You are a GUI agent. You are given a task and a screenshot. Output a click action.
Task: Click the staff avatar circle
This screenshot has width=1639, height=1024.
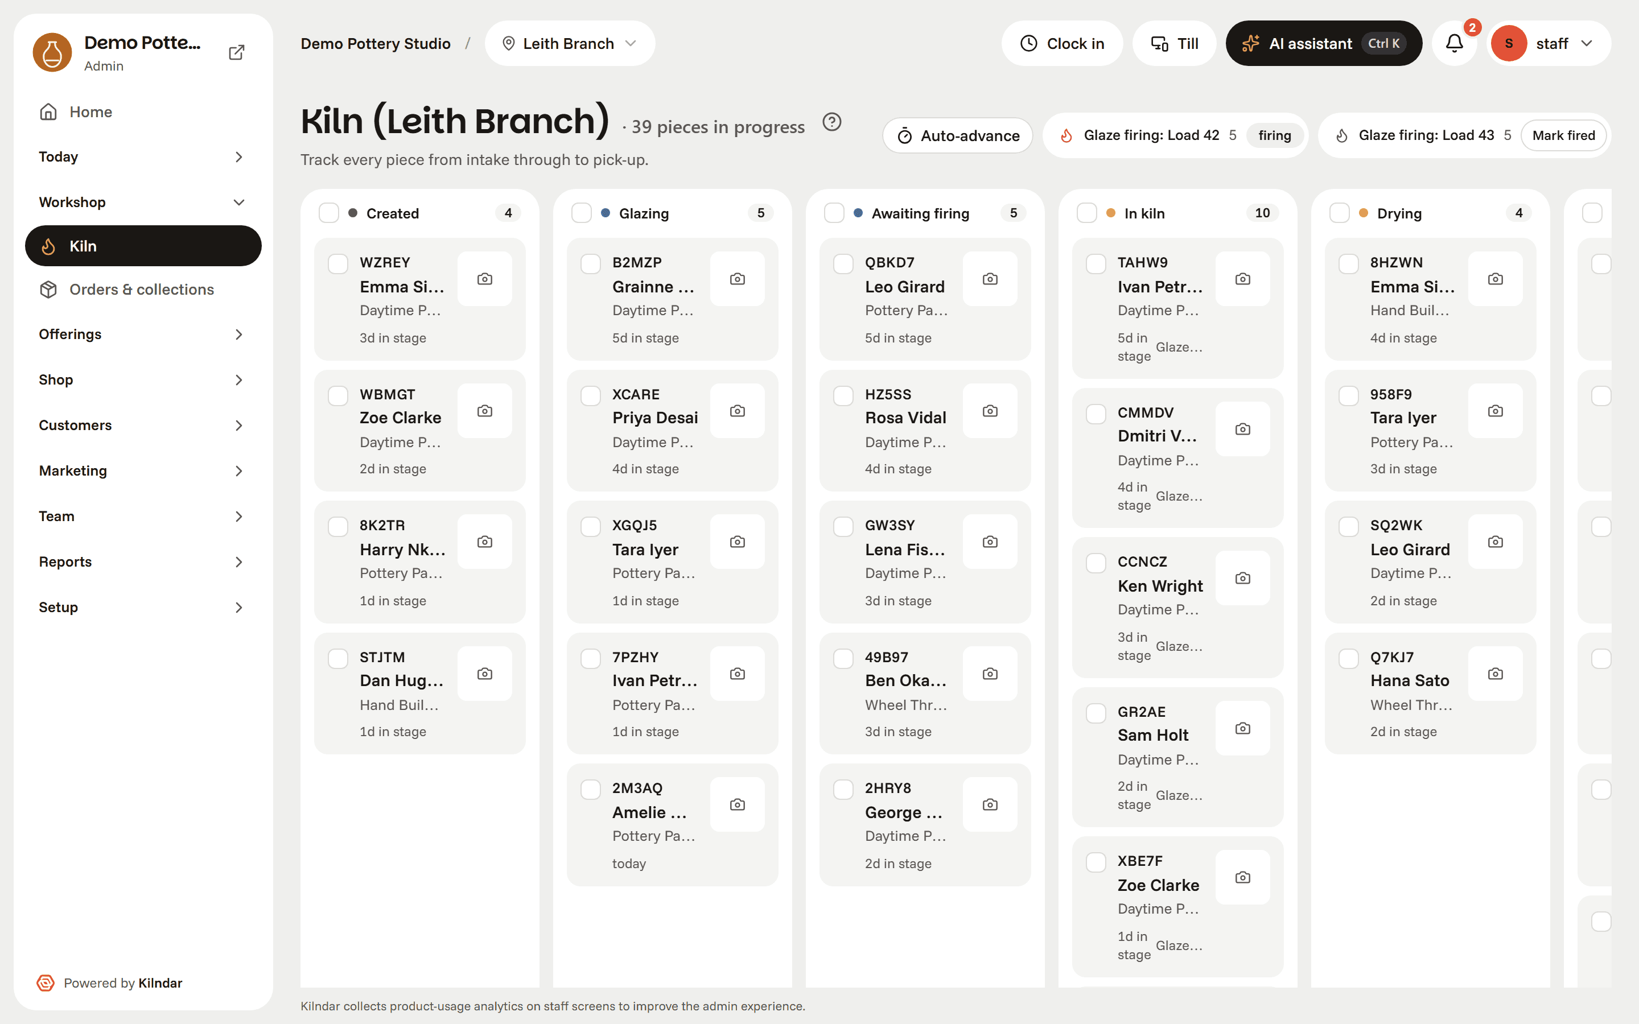coord(1508,43)
